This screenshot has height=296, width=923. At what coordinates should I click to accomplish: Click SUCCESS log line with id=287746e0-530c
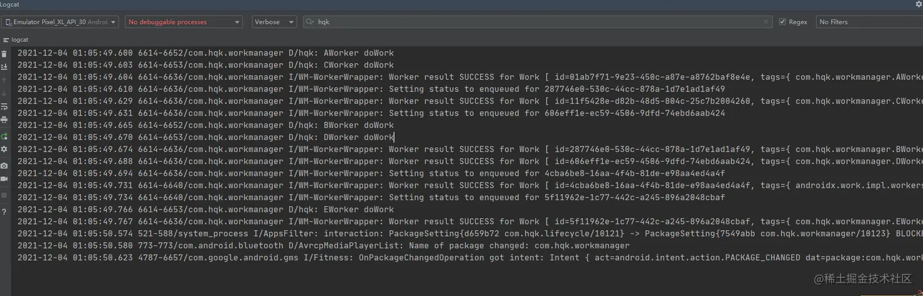[x=470, y=150]
